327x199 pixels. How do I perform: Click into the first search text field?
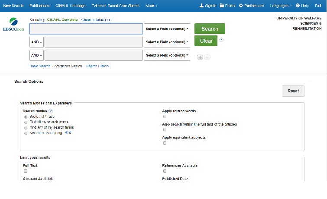[x=86, y=29]
